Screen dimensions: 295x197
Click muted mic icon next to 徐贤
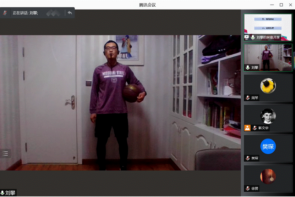[x=248, y=188]
